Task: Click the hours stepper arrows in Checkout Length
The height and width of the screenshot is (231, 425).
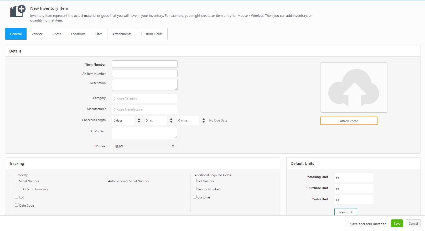Action: click(x=171, y=120)
